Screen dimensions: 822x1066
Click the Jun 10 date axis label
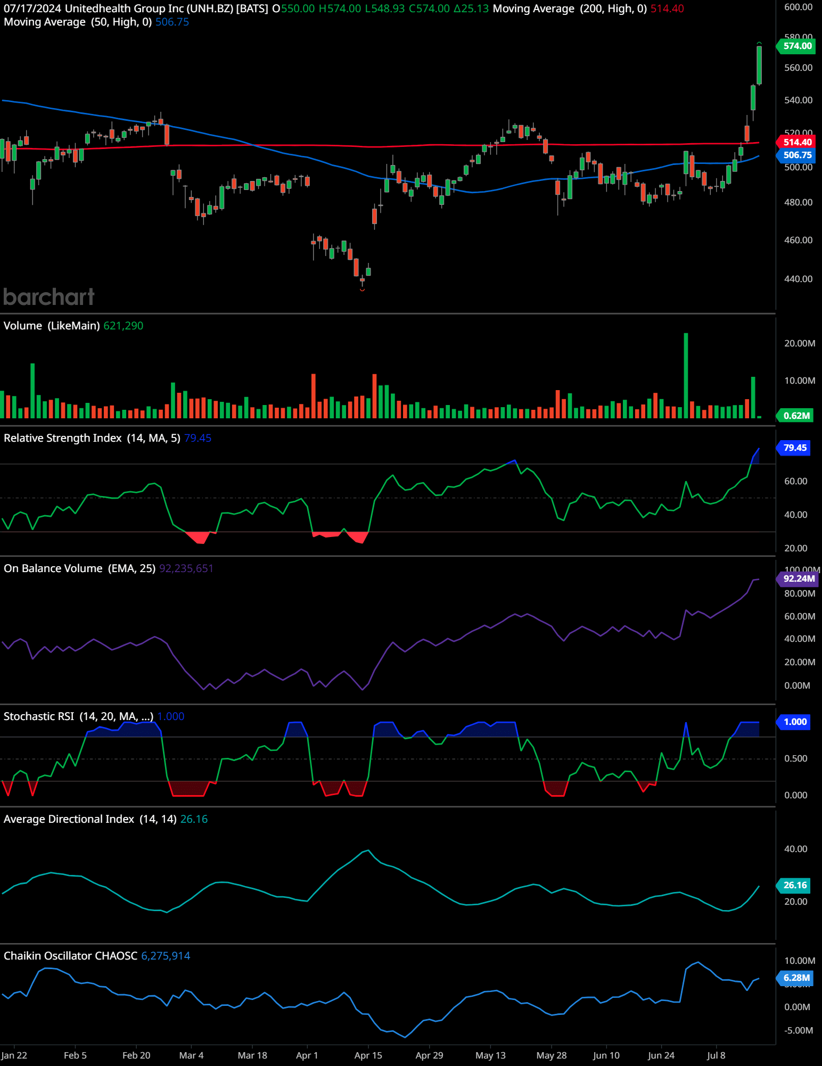(606, 1055)
